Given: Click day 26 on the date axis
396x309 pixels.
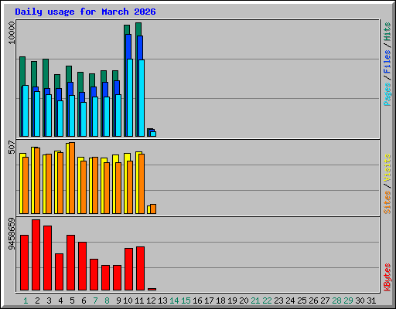Looking at the screenshot, I should tap(313, 301).
